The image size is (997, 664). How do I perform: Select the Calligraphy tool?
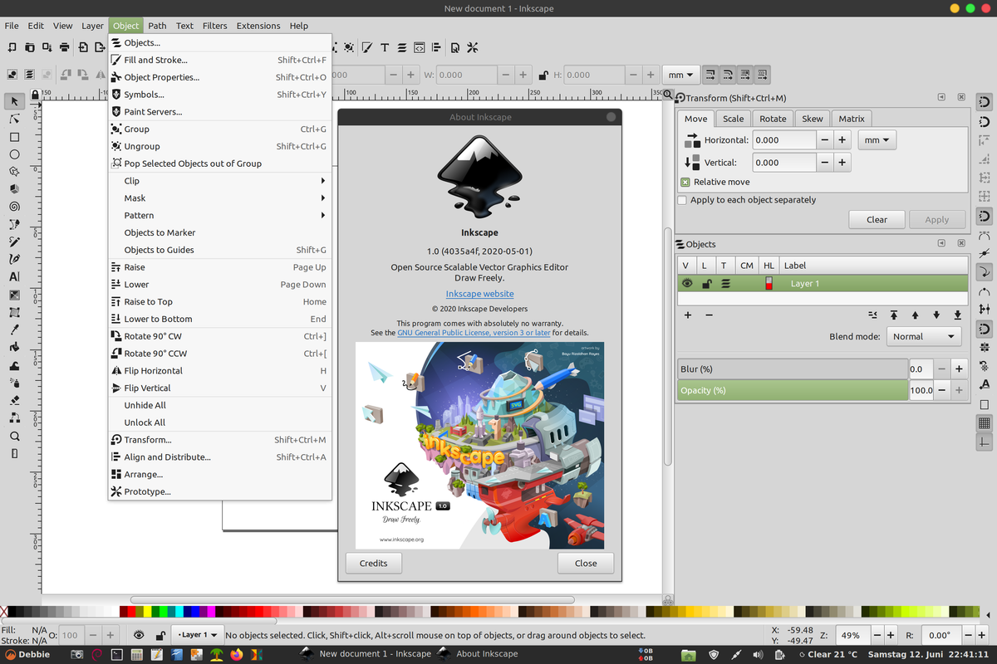coord(14,259)
